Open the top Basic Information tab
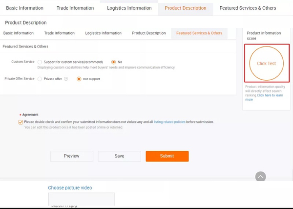The width and height of the screenshot is (293, 209). click(x=25, y=8)
